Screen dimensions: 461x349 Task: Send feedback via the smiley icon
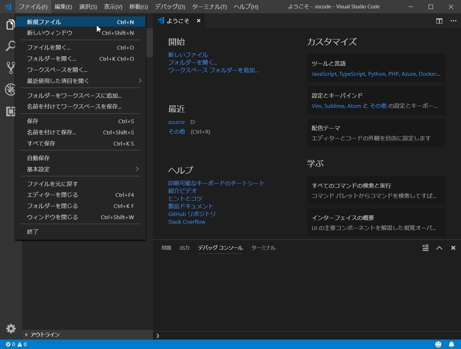(x=438, y=344)
